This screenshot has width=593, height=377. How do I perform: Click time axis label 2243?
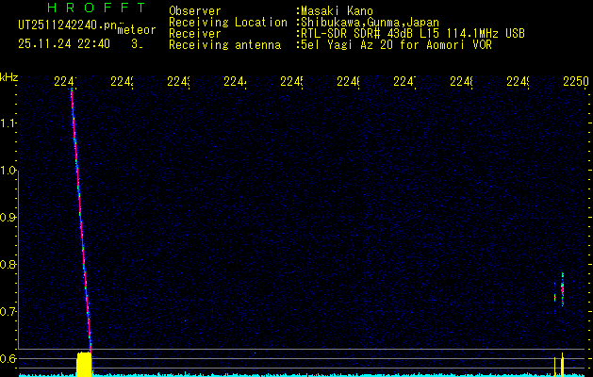(x=178, y=81)
